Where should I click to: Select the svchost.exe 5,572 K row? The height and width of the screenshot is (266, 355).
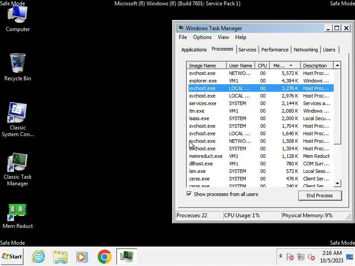tap(261, 73)
